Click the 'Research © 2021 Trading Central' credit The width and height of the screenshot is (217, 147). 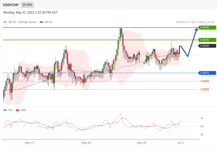(196, 22)
